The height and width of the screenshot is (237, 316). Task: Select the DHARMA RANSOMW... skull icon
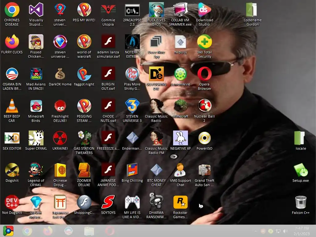(156, 202)
